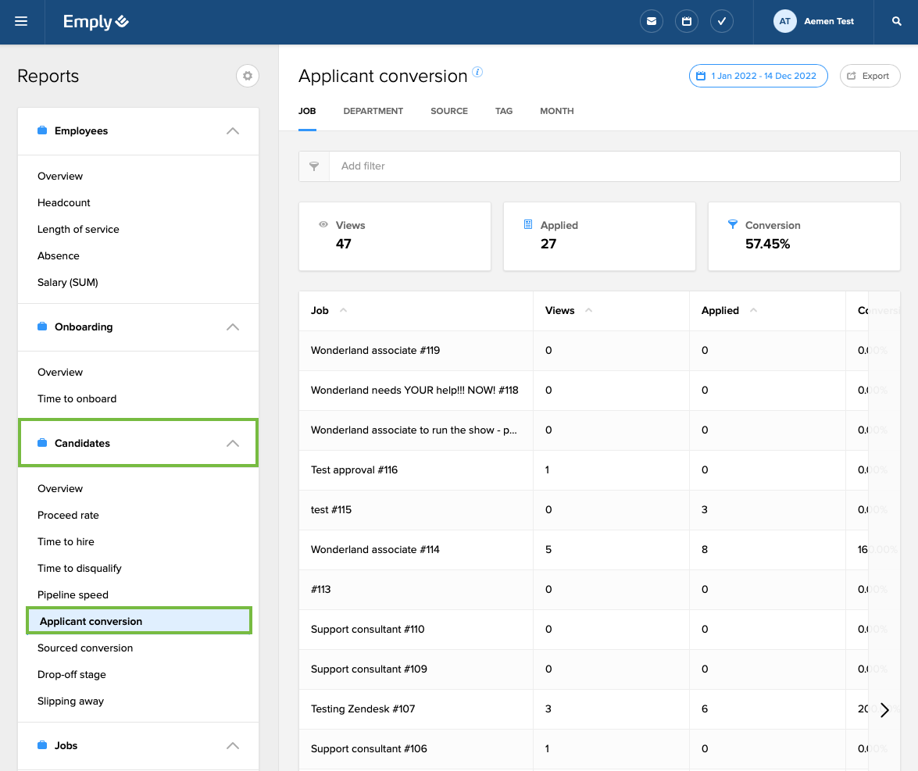Click the Export button
This screenshot has width=918, height=771.
[x=870, y=76]
